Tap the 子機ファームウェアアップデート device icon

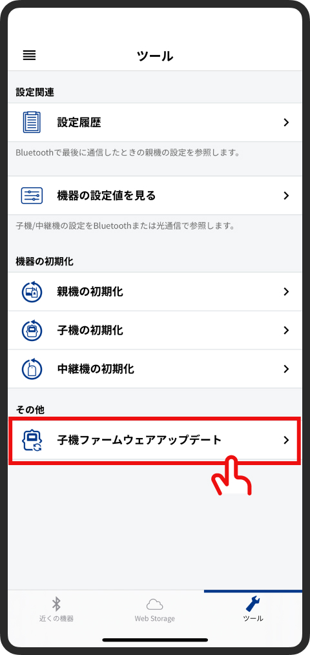pyautogui.click(x=32, y=440)
